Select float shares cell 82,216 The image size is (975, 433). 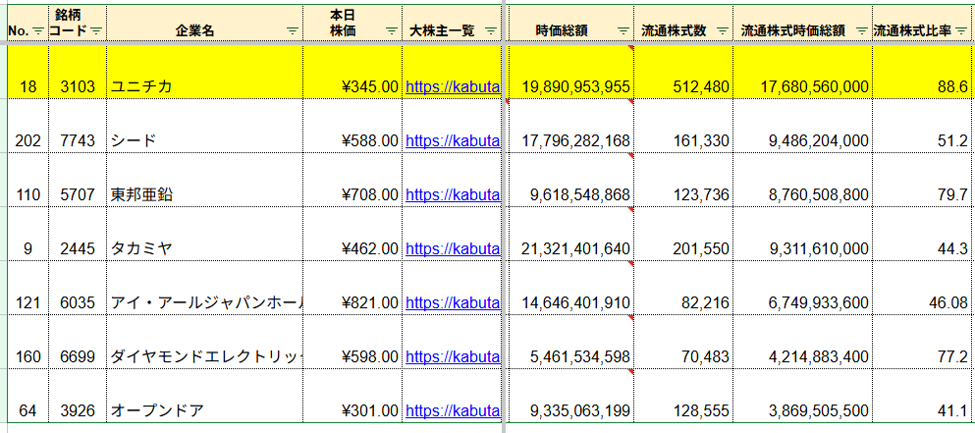point(683,288)
